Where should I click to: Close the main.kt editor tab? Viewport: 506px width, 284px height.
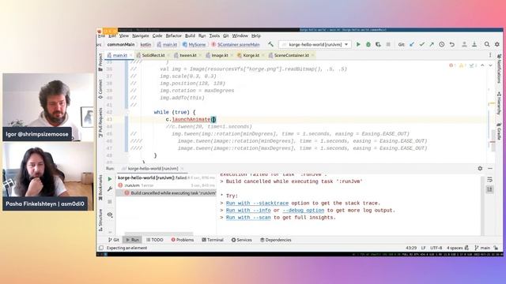tap(130, 55)
